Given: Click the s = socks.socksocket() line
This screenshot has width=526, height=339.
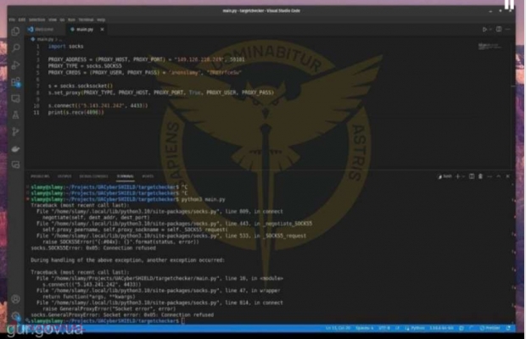Looking at the screenshot, I should (x=81, y=86).
